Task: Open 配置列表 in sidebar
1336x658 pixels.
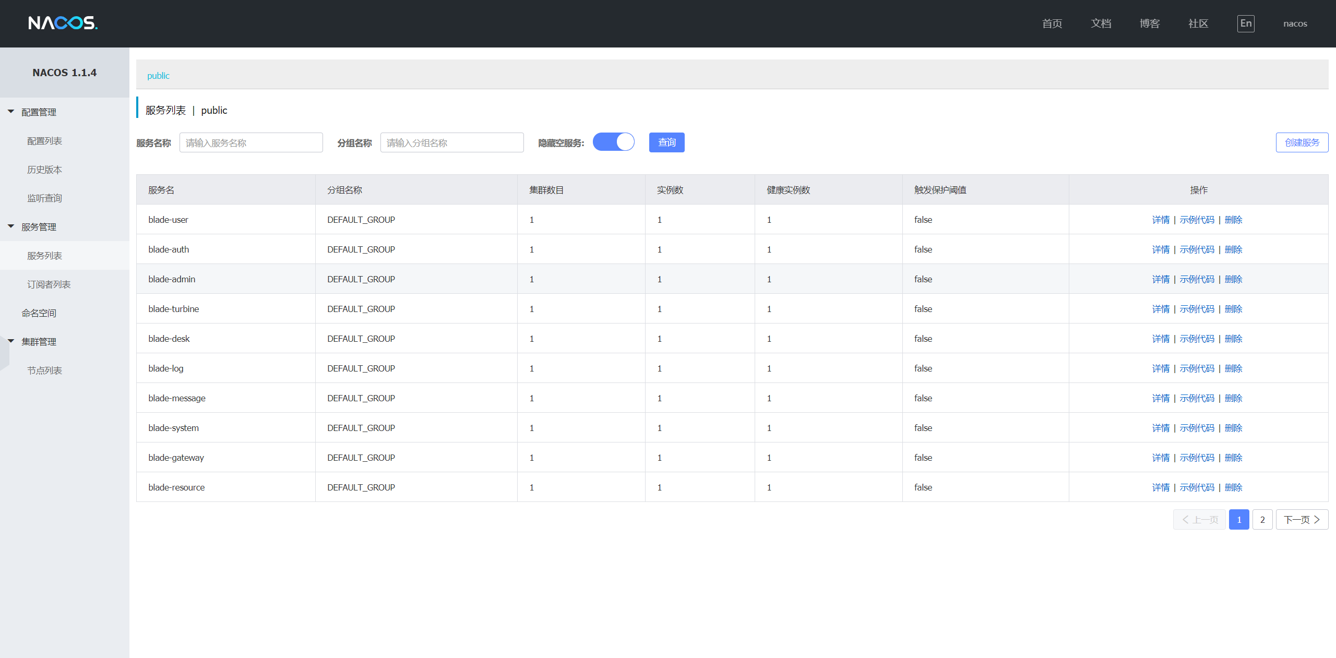Action: pyautogui.click(x=44, y=141)
